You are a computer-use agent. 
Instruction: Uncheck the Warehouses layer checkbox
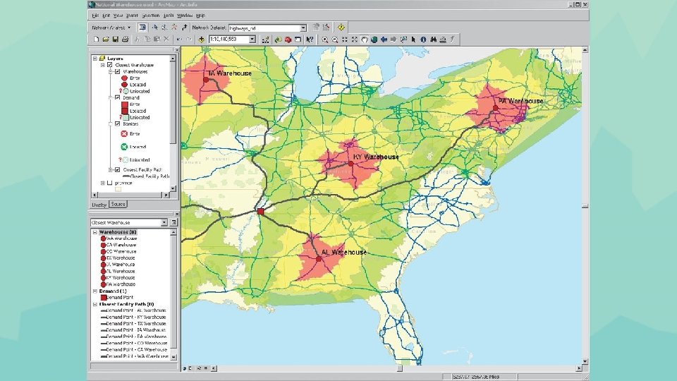click(x=118, y=71)
